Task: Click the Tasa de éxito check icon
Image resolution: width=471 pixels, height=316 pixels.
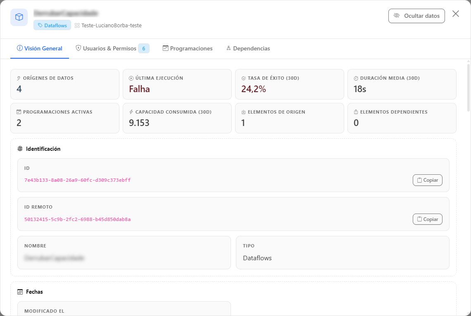Action: click(x=244, y=78)
